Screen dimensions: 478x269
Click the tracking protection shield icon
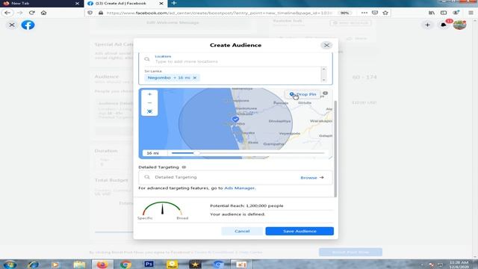(x=90, y=13)
